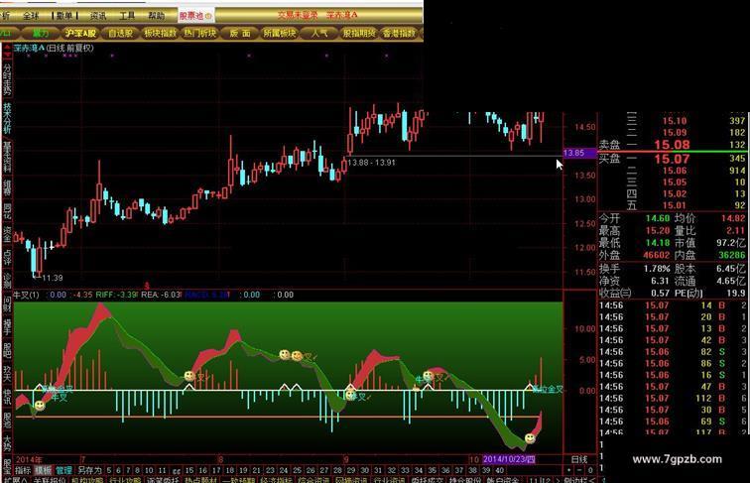Select indicator template number 15
The image size is (750, 483).
(189, 470)
